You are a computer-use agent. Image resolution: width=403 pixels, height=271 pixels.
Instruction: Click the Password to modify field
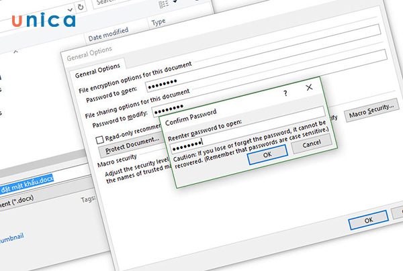pyautogui.click(x=269, y=83)
